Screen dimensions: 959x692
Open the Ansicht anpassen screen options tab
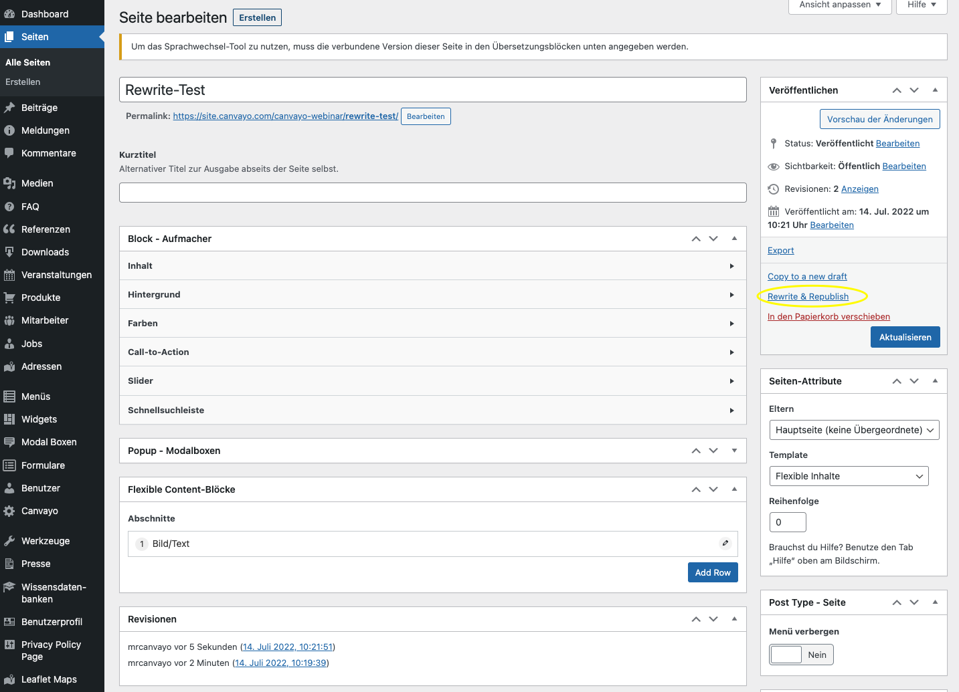840,5
